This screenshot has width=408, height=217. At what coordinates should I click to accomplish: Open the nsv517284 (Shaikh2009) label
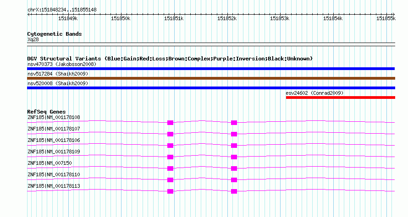pos(58,74)
